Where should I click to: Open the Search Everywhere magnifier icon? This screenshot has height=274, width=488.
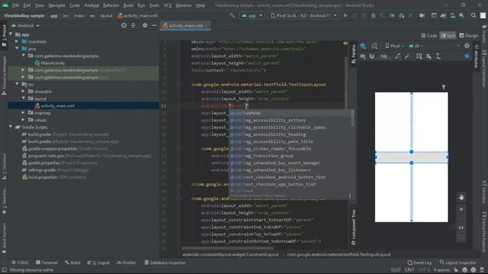[x=474, y=15]
